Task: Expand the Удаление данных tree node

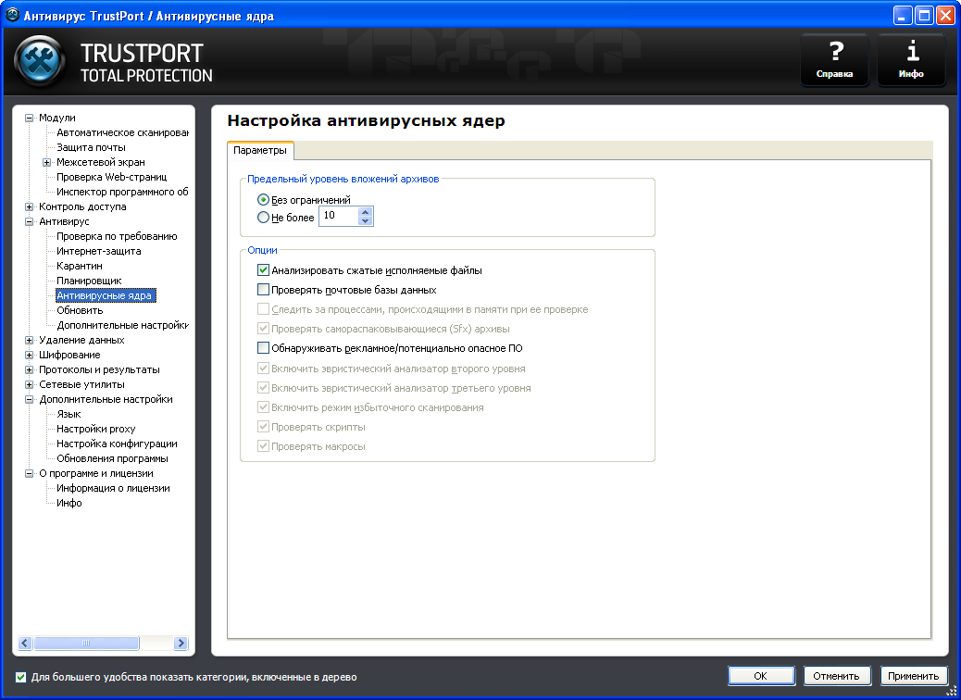Action: point(29,340)
